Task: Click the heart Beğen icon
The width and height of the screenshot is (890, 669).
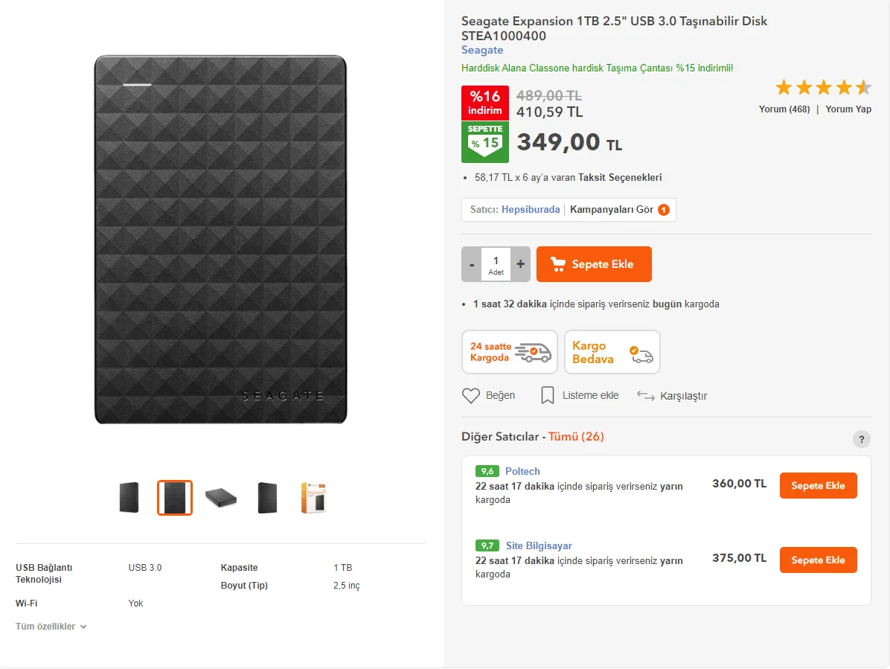Action: point(471,395)
